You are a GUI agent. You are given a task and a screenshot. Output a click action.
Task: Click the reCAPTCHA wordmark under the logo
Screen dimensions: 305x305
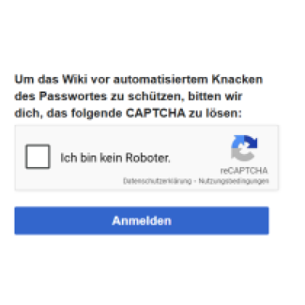tap(244, 170)
